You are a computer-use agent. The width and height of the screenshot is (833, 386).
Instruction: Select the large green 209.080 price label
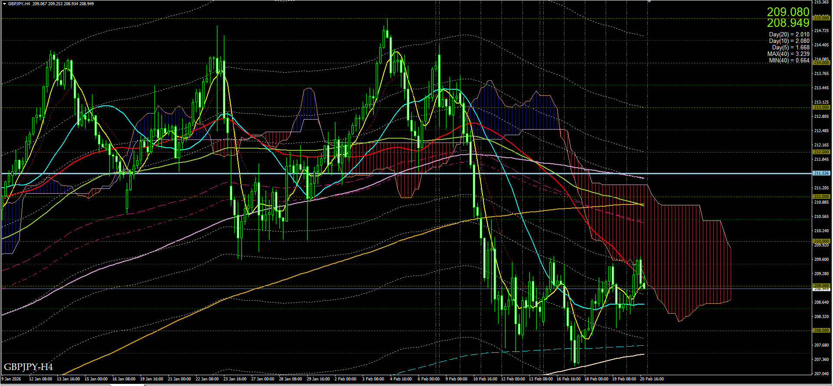pyautogui.click(x=788, y=12)
